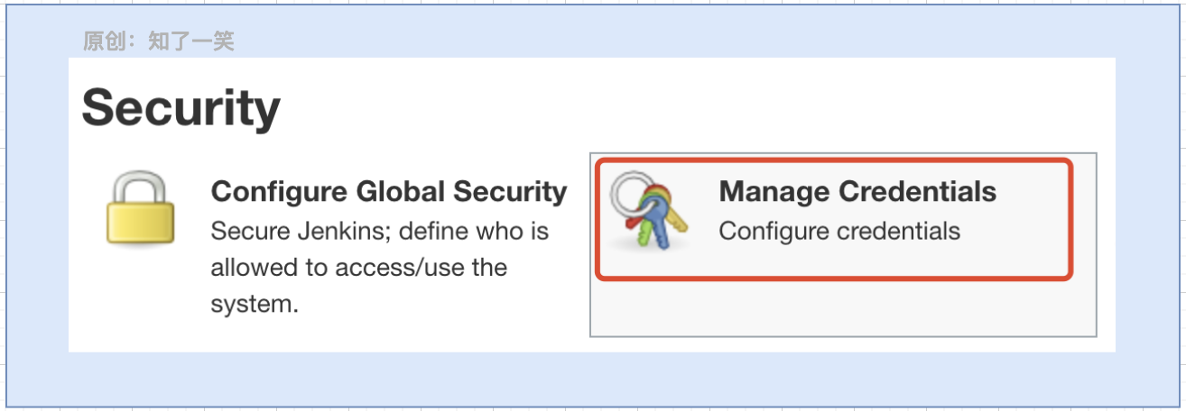Click blank white space right of Security heading
Screen dimensions: 1186x411
695,108
